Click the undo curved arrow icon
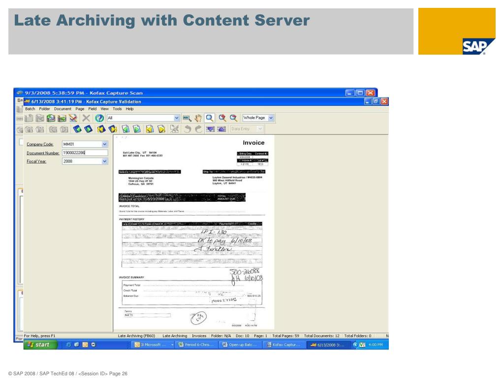This screenshot has height=378, width=504. click(x=188, y=129)
